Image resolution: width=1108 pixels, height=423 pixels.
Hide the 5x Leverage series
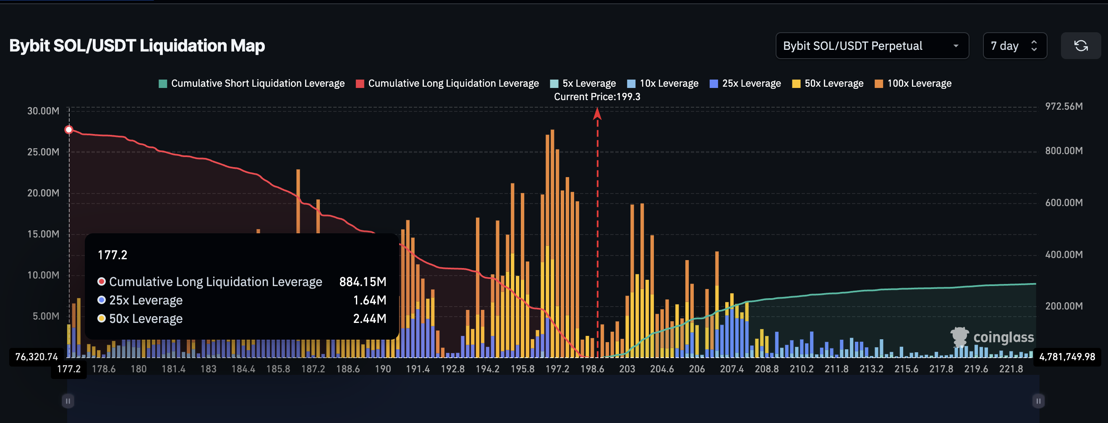pos(583,83)
